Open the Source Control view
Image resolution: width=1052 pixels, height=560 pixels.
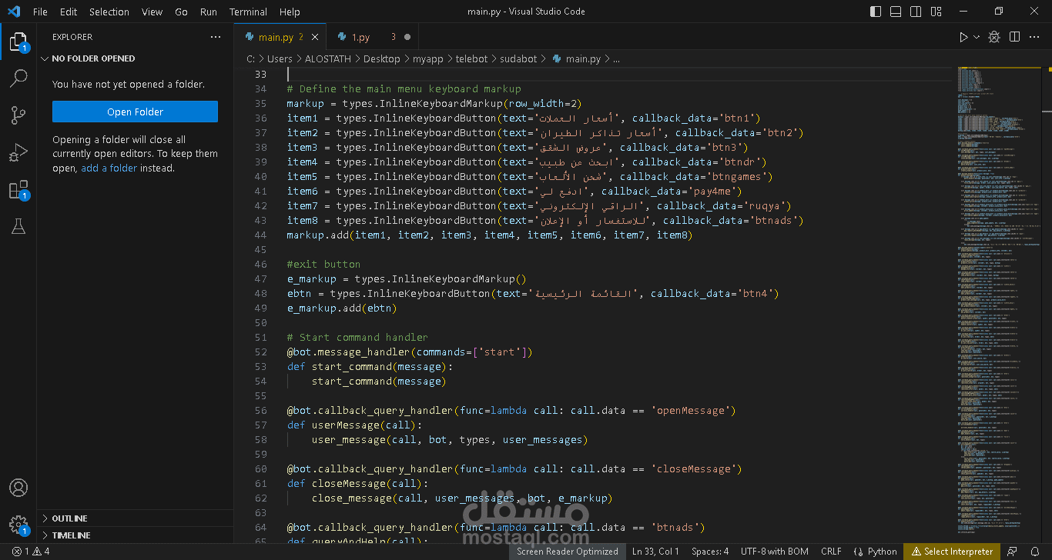click(18, 115)
